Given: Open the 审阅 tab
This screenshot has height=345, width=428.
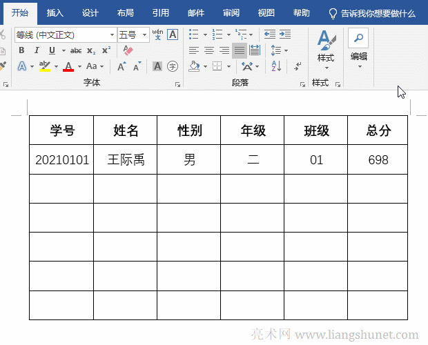Looking at the screenshot, I should (231, 13).
